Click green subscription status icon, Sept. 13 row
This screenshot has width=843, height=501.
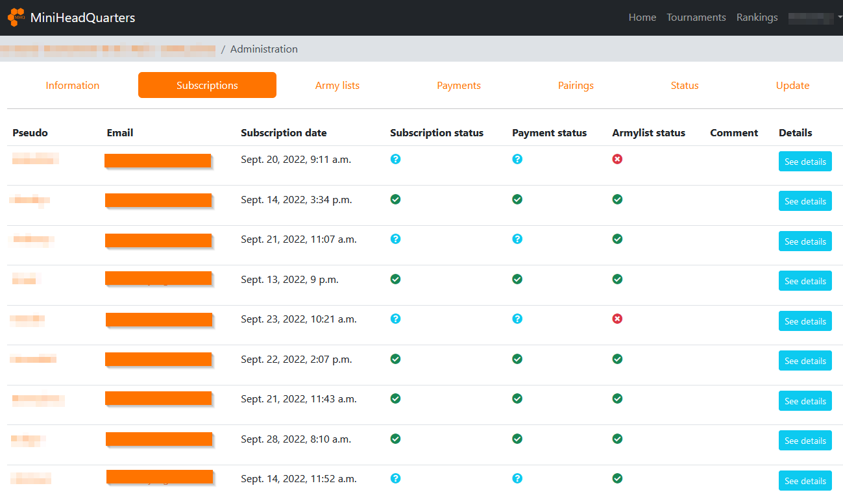395,279
